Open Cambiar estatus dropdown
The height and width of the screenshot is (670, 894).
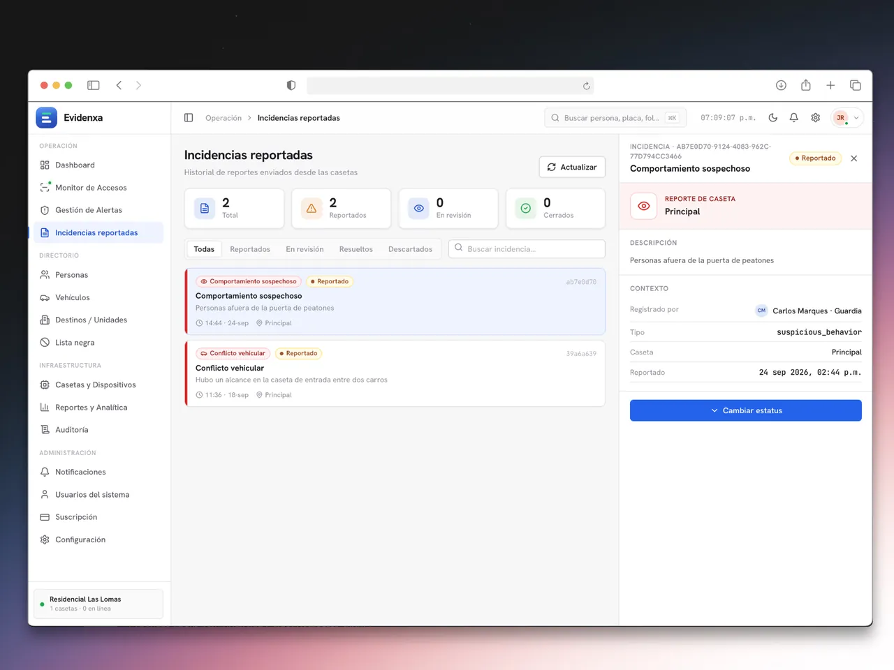746,410
